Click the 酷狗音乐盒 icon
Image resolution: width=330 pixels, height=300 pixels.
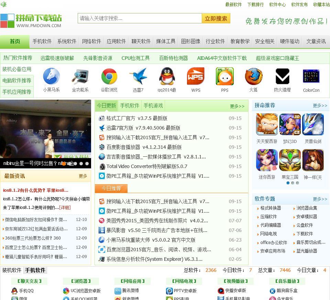pyautogui.click(x=273, y=291)
